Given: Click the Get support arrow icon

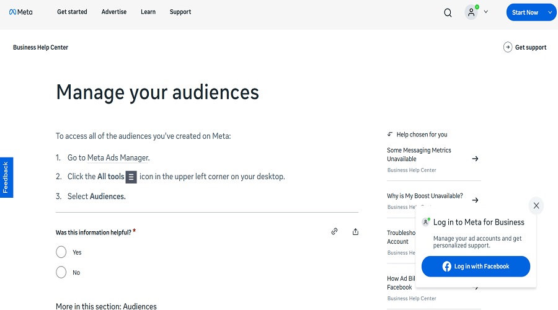Looking at the screenshot, I should coord(508,47).
